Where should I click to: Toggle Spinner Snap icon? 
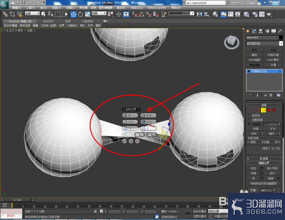(x=156, y=14)
